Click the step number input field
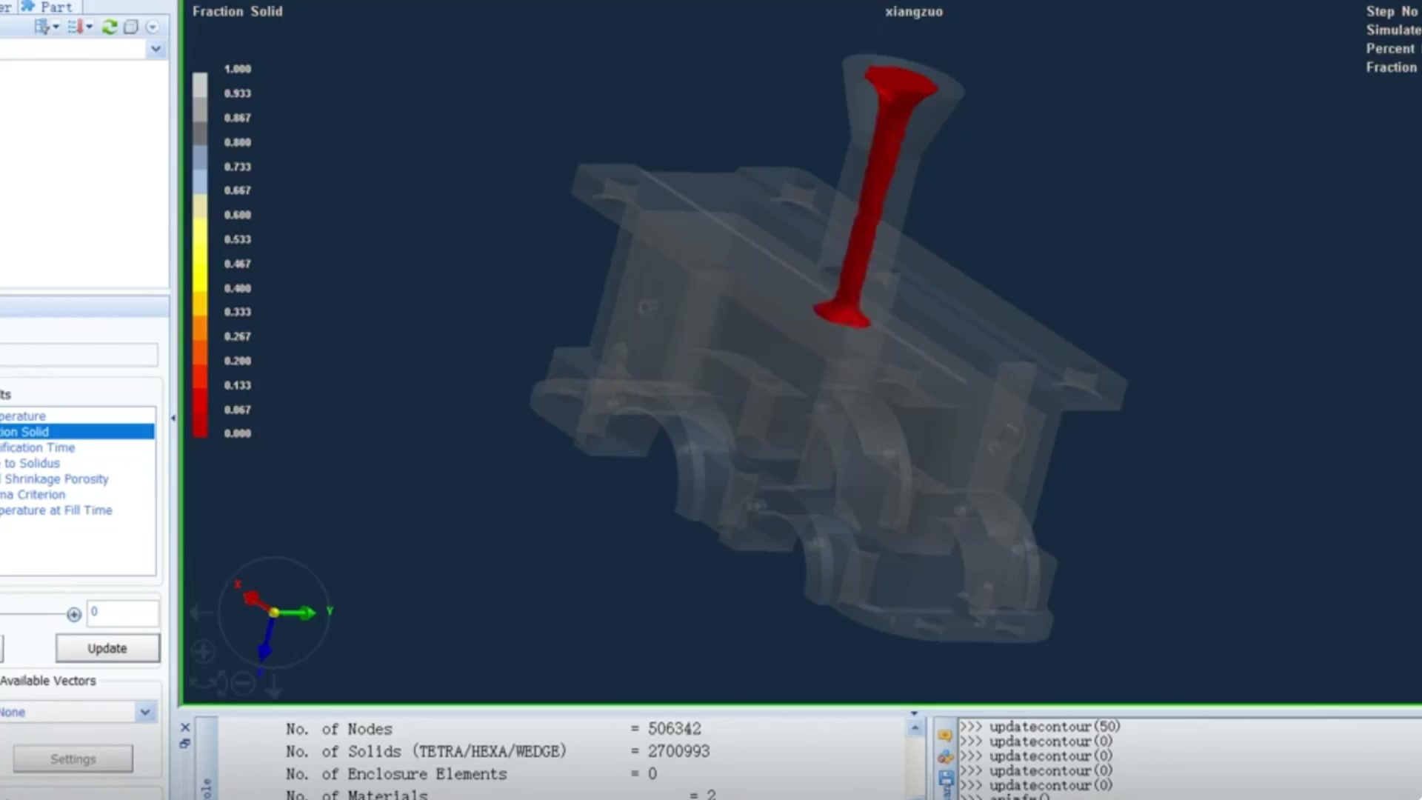Viewport: 1422px width, 800px height. click(122, 613)
